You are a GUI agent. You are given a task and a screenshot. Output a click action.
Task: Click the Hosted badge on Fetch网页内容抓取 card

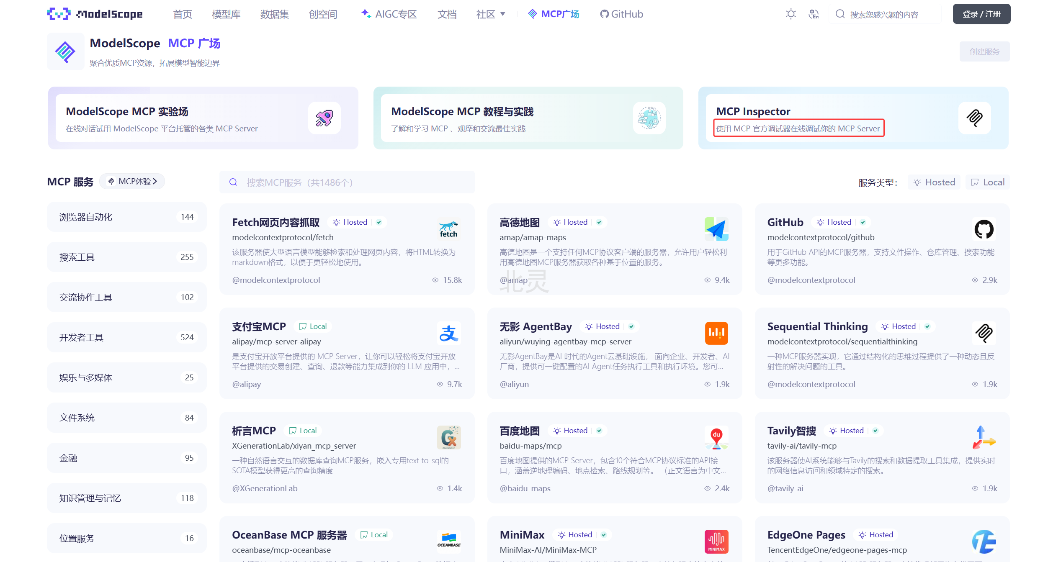[355, 222]
